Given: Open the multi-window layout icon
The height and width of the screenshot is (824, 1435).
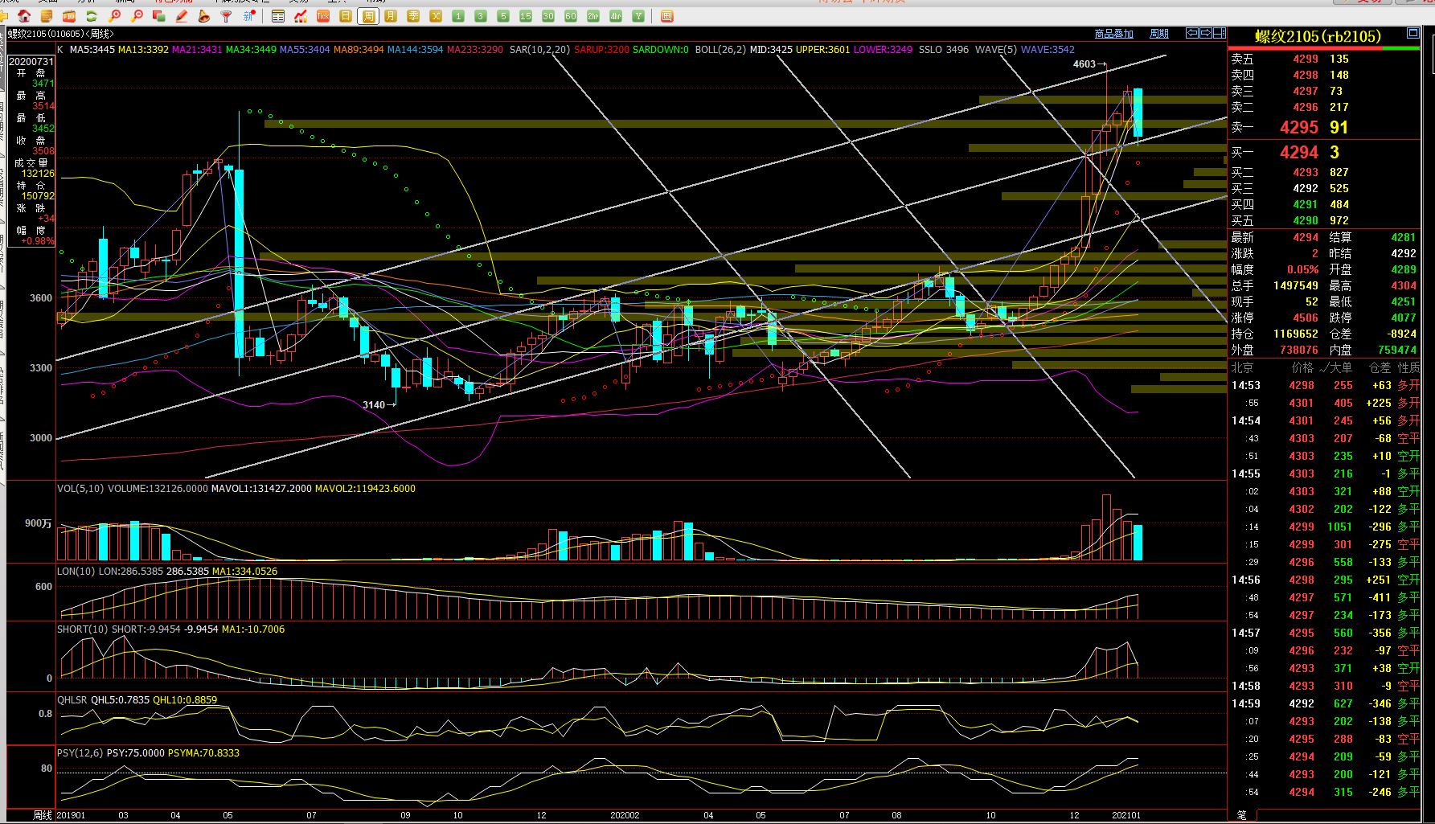Looking at the screenshot, I should click(x=159, y=16).
